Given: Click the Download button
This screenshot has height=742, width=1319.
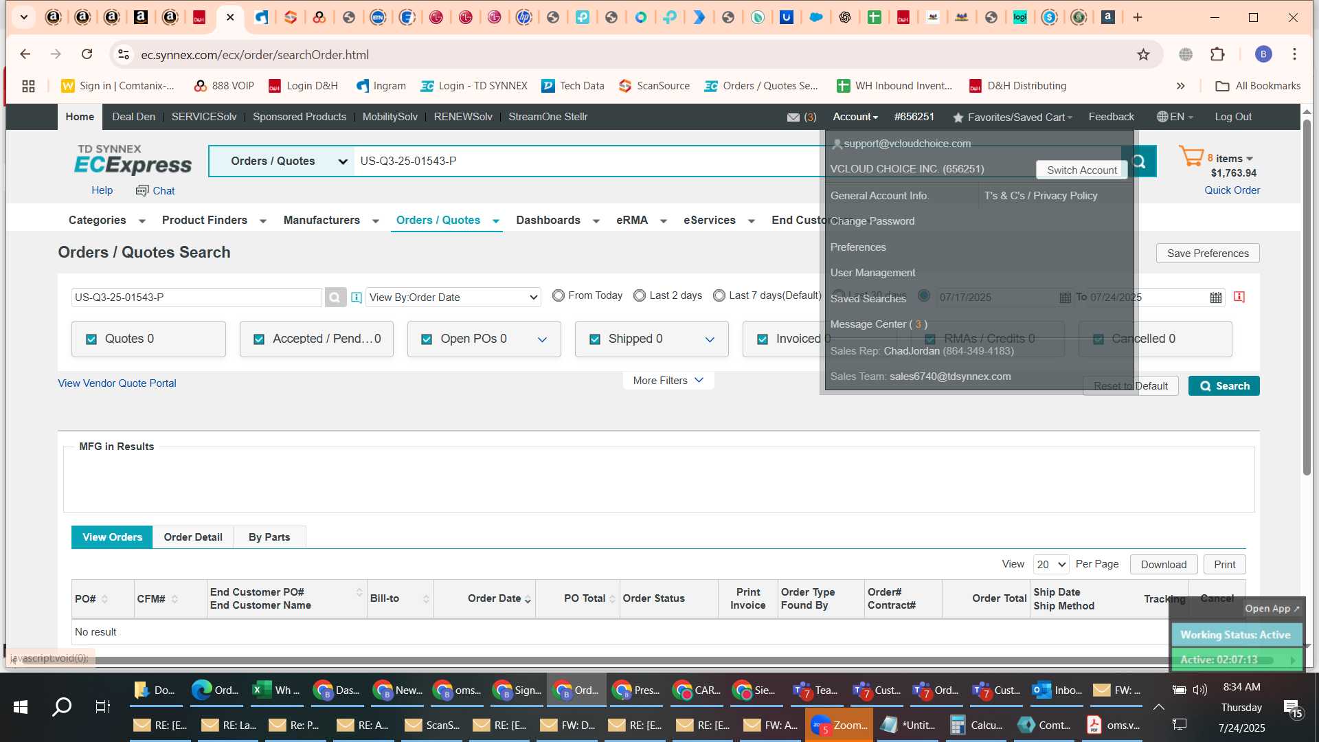Looking at the screenshot, I should pos(1164,565).
